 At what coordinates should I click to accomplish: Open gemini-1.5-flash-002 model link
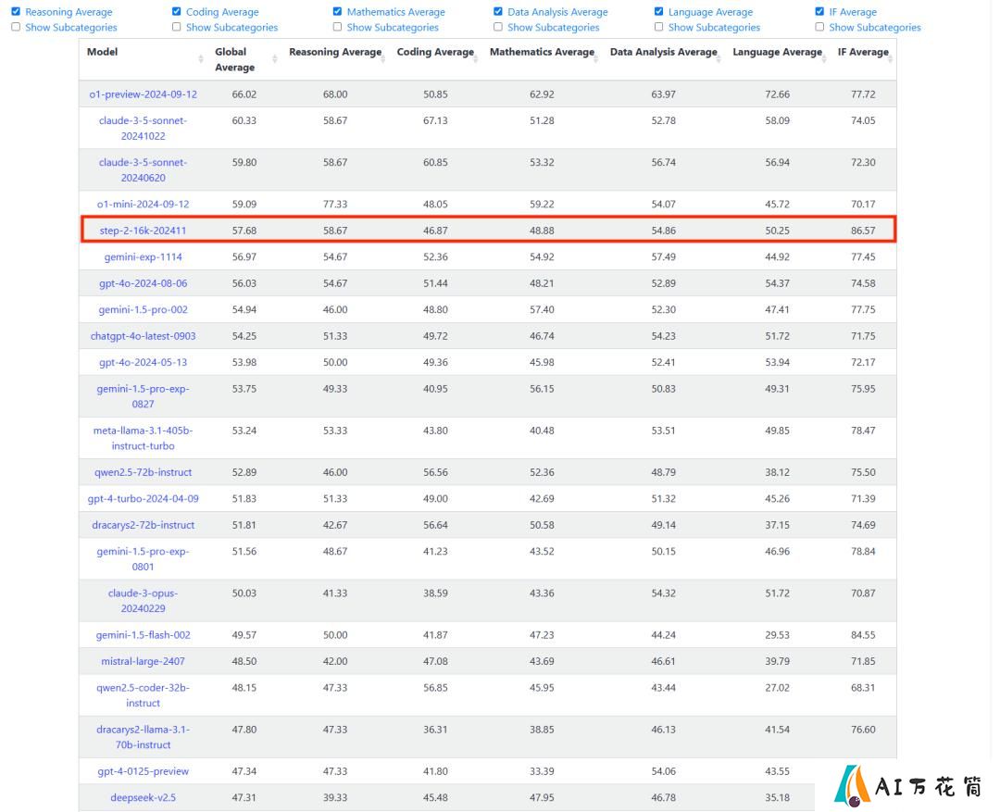[x=143, y=635]
